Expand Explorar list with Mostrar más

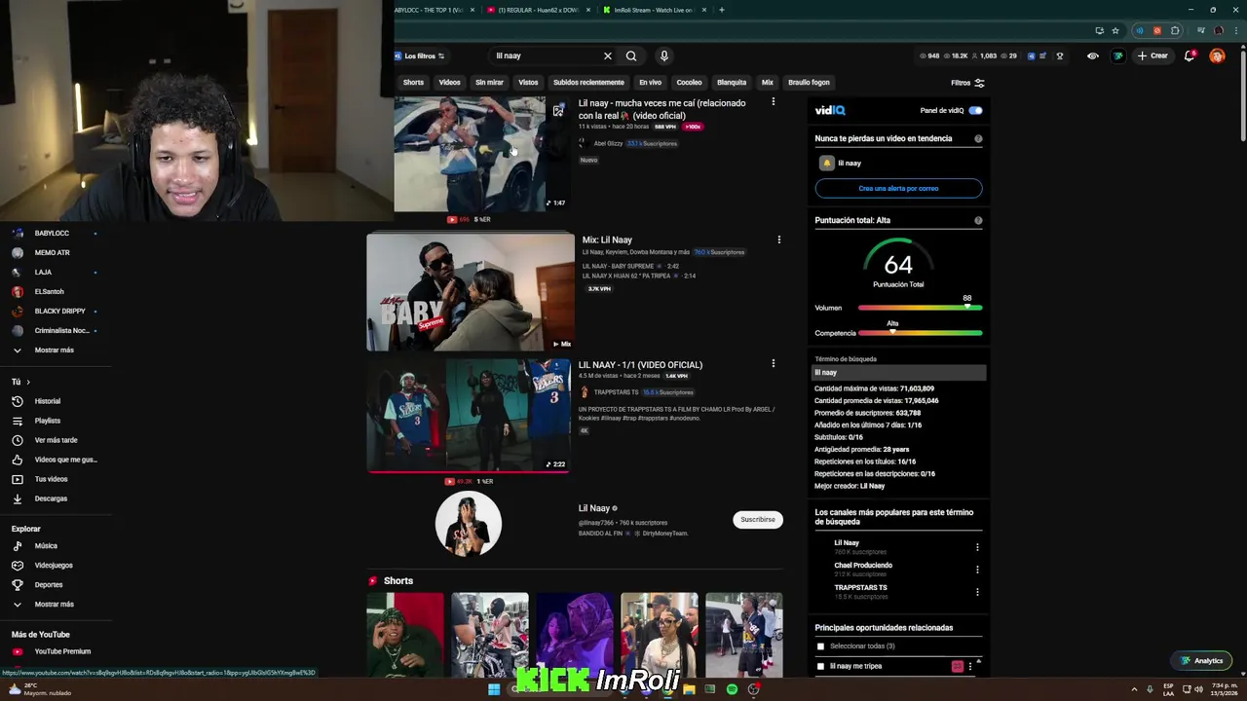(54, 605)
